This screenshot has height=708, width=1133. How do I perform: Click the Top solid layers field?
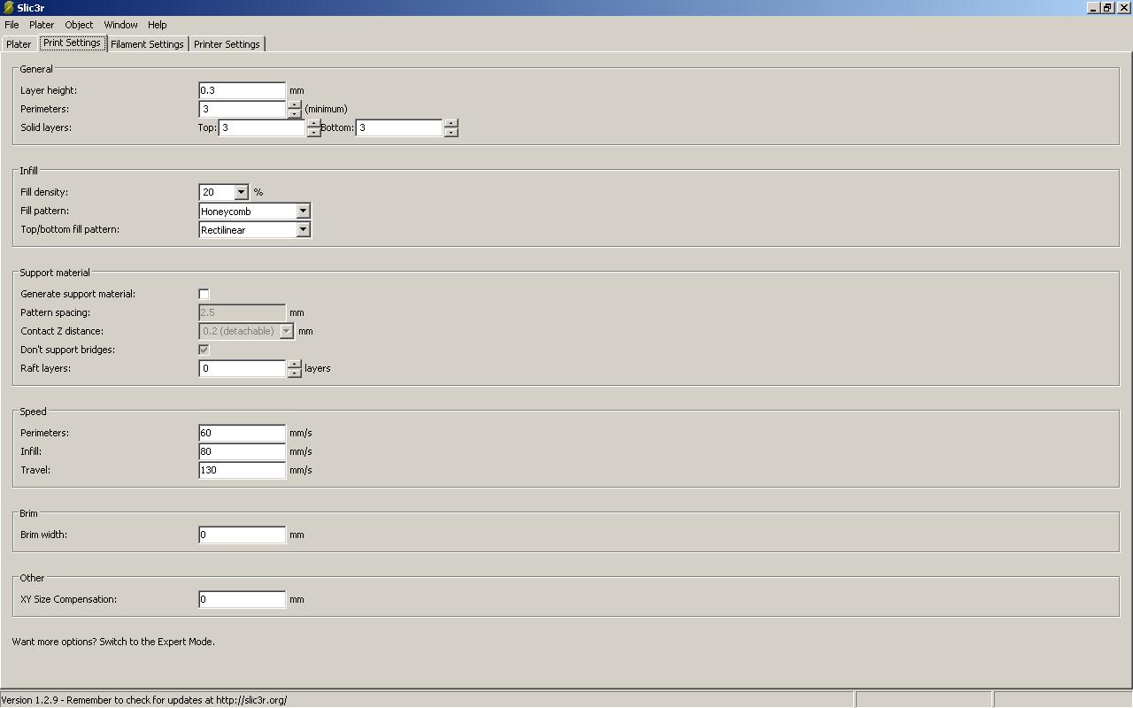262,127
